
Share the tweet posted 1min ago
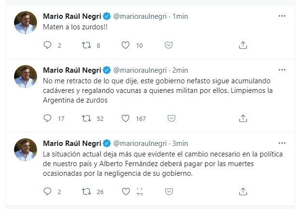[x=243, y=45]
